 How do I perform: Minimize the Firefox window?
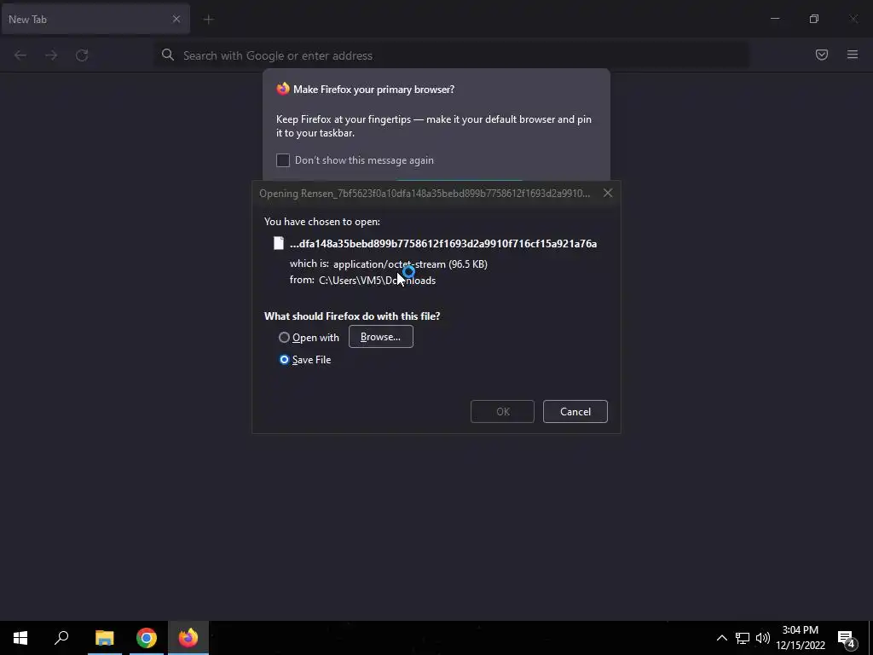[x=774, y=19]
